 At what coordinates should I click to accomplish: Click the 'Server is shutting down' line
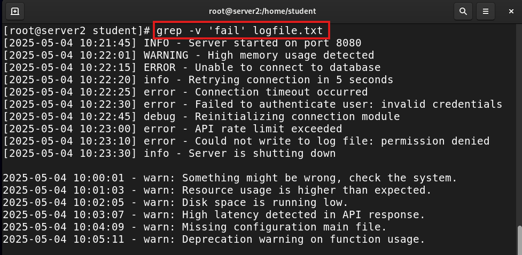click(169, 154)
